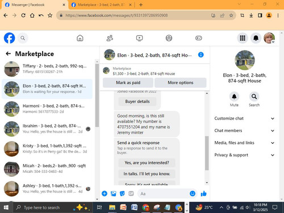Send quick reply 'In talks. I'll let you know.'

coord(147,174)
